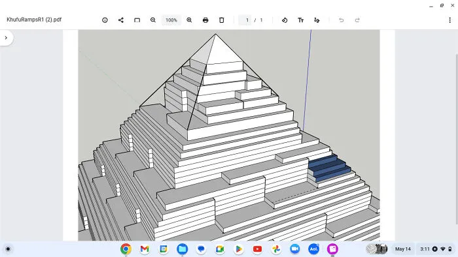Open the Files app in the shelf

click(183, 249)
